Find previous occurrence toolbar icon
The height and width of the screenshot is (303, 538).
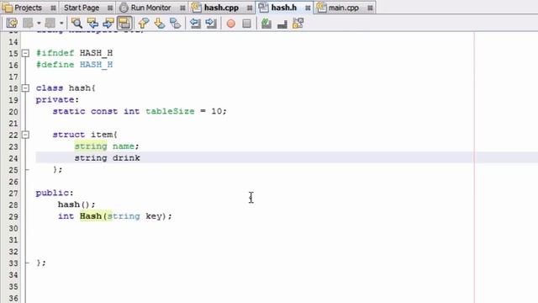(92, 24)
